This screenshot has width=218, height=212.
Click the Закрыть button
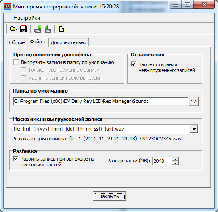tap(109, 196)
